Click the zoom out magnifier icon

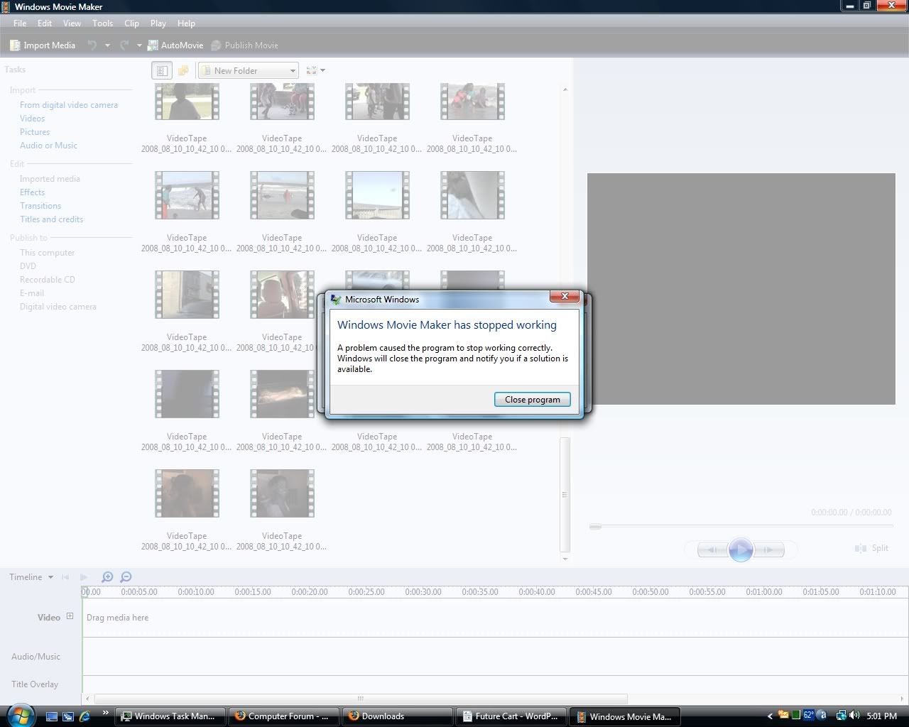[x=126, y=577]
